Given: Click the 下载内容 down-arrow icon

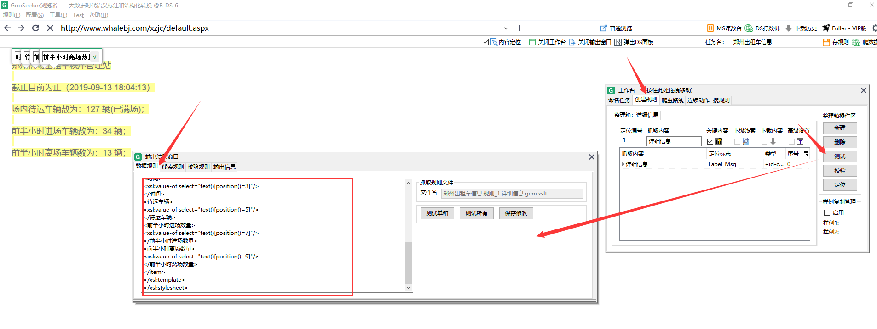Looking at the screenshot, I should [773, 141].
